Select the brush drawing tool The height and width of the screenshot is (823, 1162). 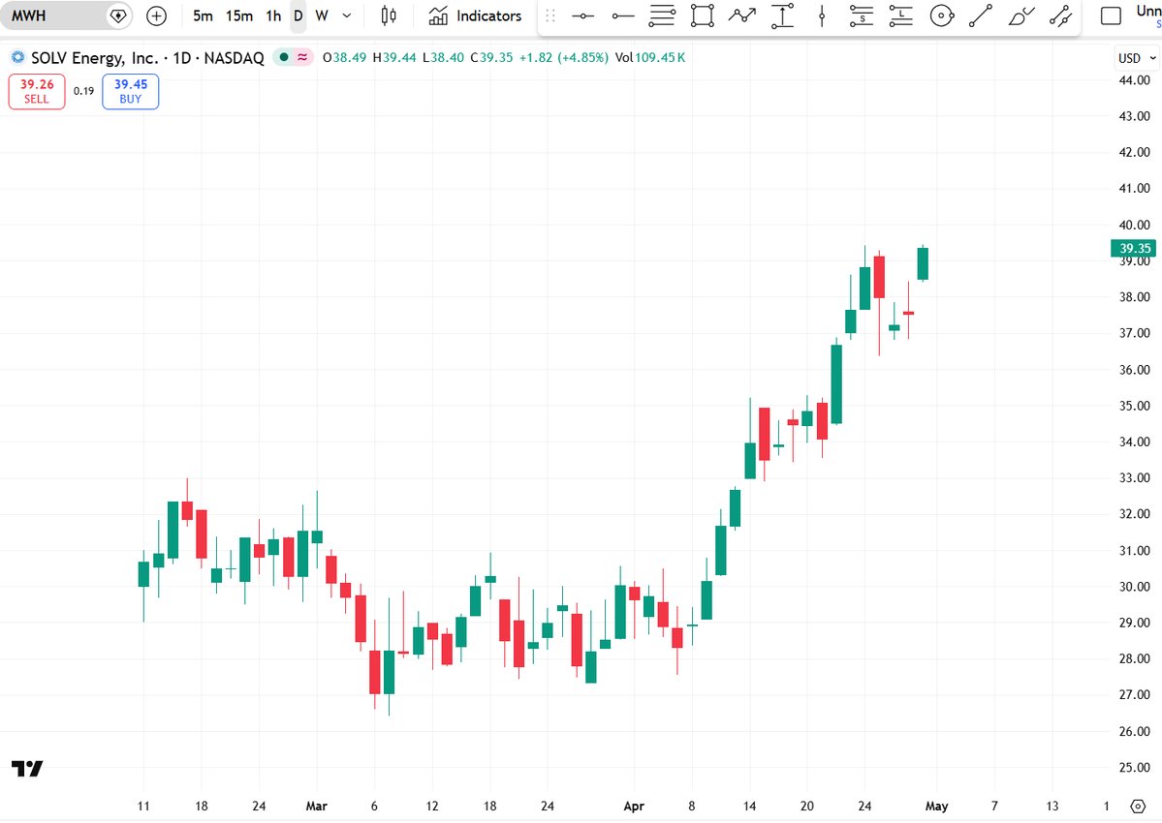tap(1021, 15)
